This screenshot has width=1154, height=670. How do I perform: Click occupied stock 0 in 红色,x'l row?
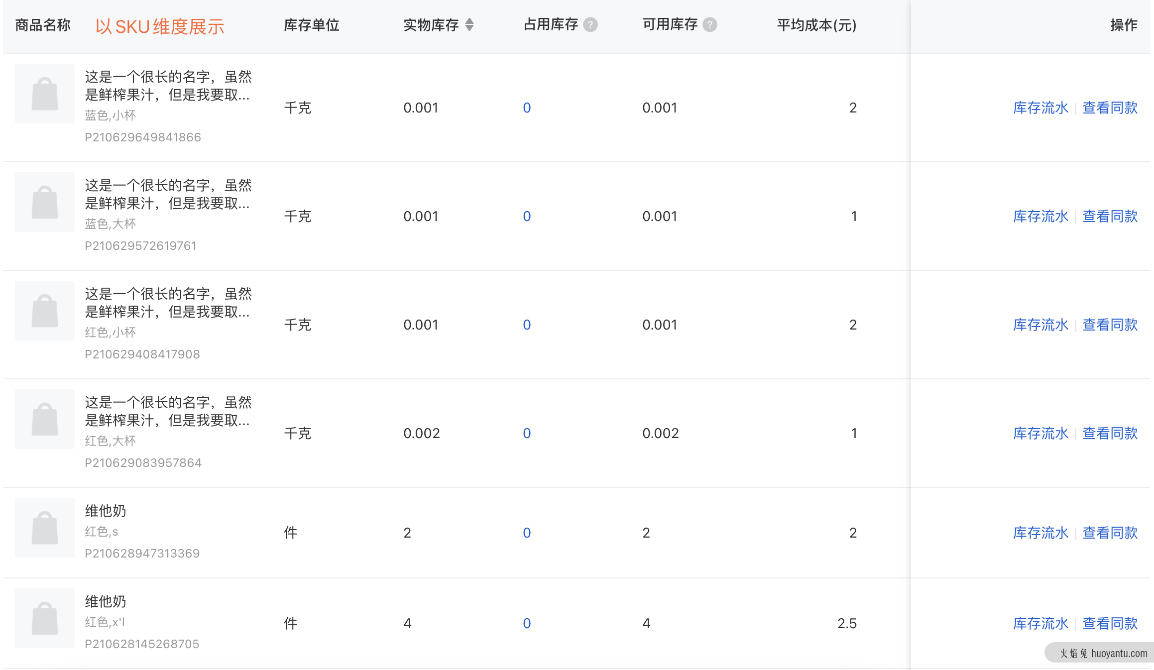tap(527, 623)
